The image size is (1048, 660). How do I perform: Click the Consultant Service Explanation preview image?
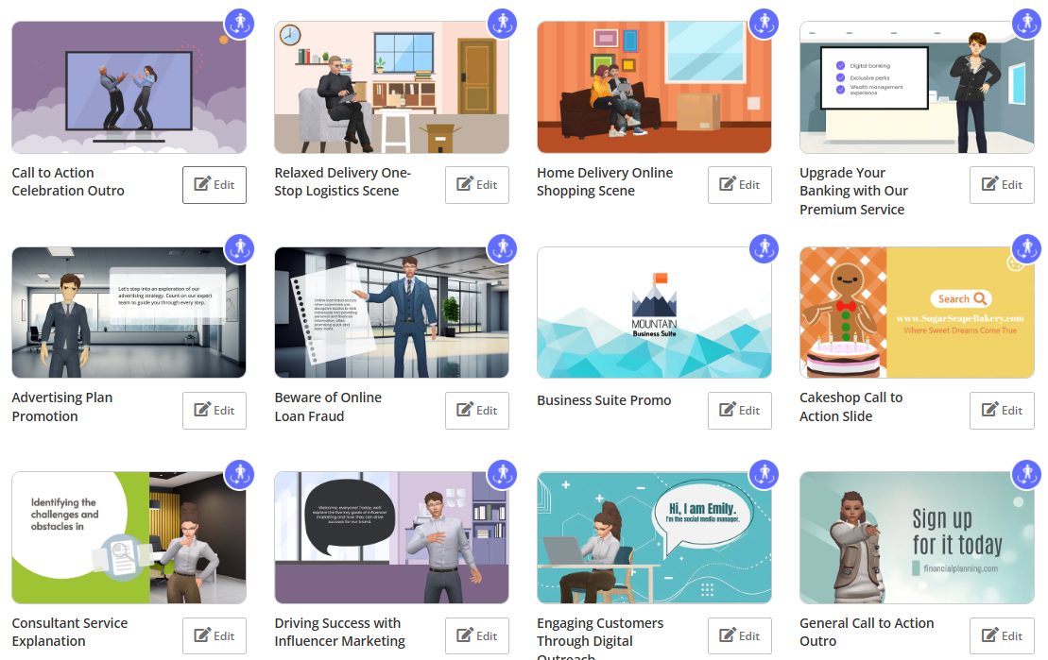click(x=129, y=537)
